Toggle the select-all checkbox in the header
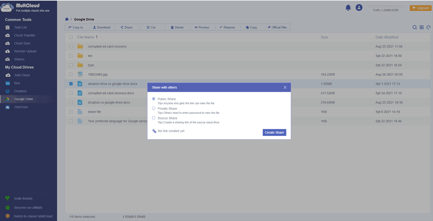Screen dimensions: 433x221 coord(71,37)
